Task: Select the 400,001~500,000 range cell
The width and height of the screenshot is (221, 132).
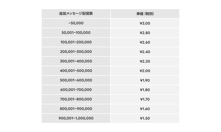Action: [x=76, y=71]
